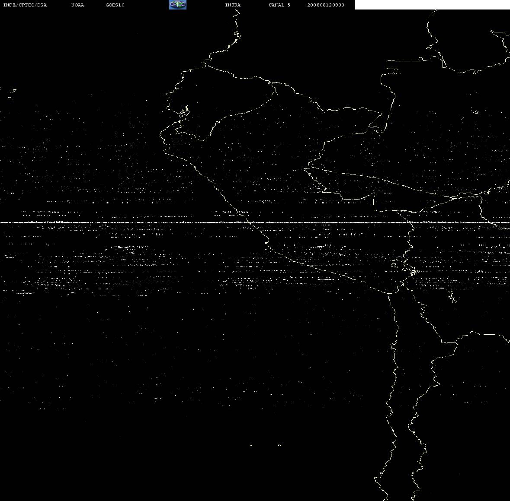
Task: Click the 200808120900 timestamp text
Action: coord(326,5)
